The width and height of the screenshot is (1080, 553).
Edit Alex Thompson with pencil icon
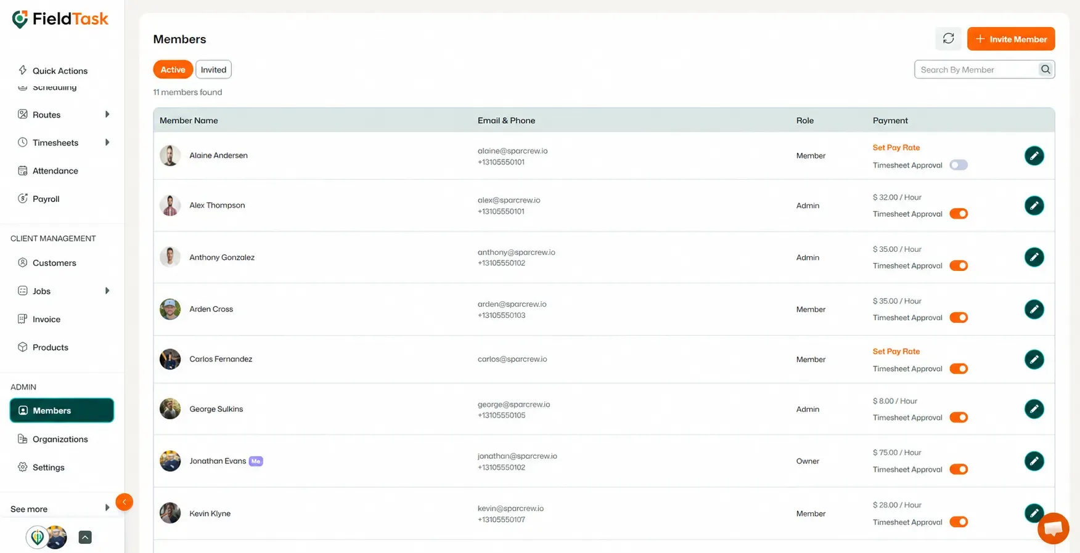tap(1034, 205)
